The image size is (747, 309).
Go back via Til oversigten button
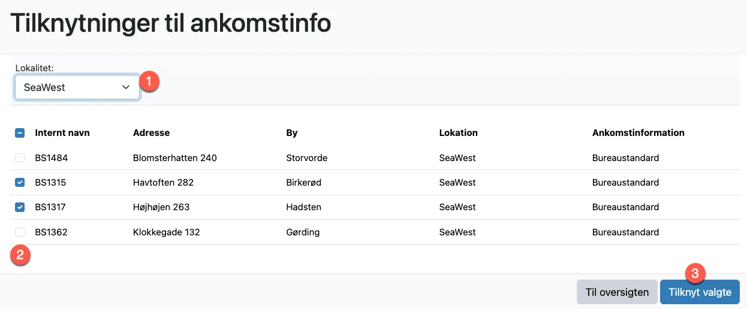(x=617, y=292)
